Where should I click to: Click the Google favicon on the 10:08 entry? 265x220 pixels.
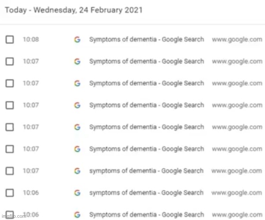click(x=77, y=40)
